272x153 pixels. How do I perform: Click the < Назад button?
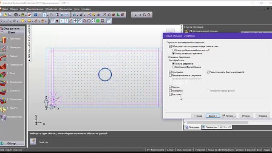coord(198,116)
